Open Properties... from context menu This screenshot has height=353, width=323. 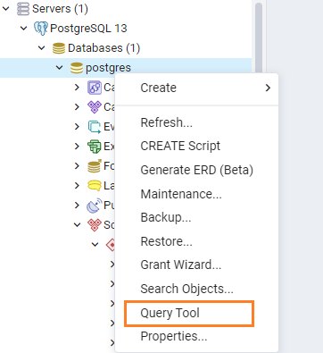pos(196,336)
